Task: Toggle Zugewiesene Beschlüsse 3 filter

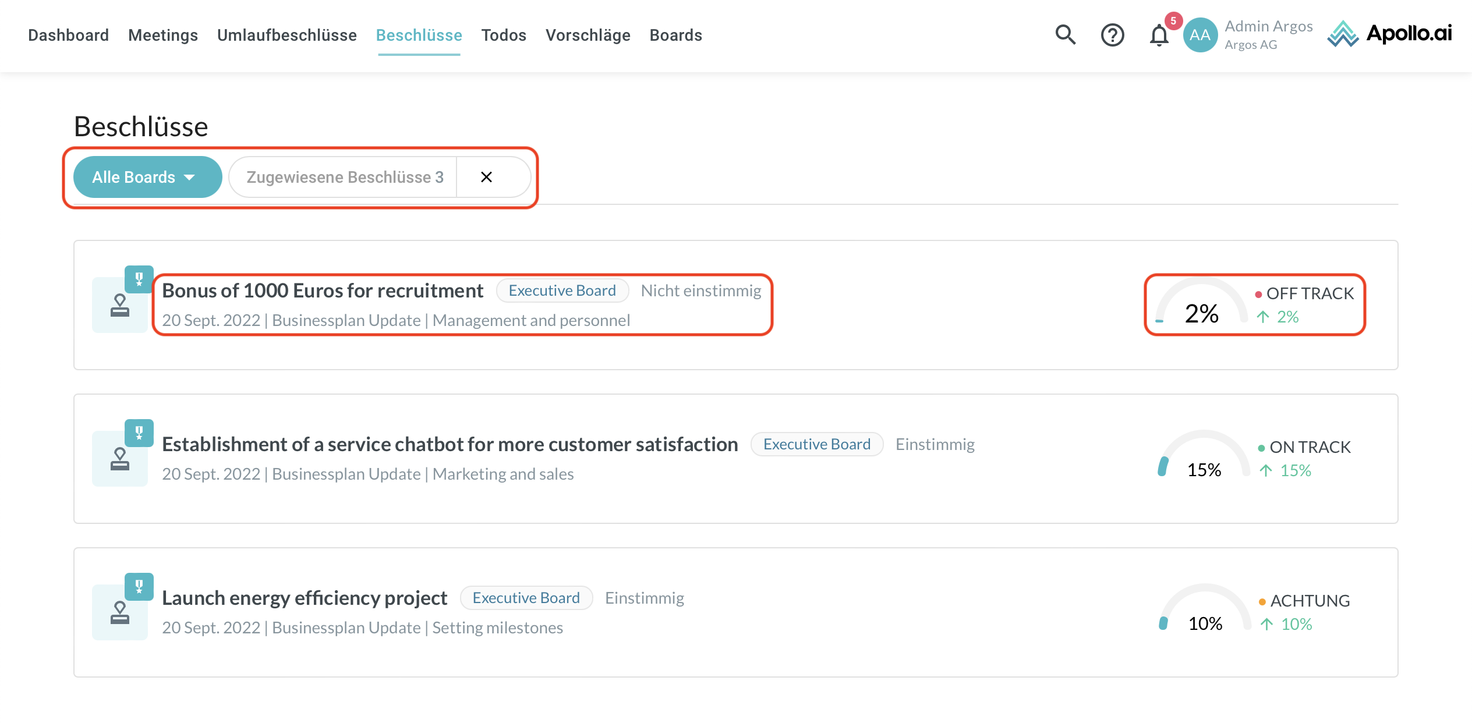Action: 345,177
